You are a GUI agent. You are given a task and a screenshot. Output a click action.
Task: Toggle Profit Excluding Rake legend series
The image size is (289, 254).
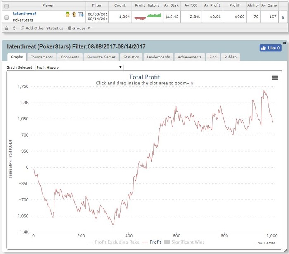(x=114, y=242)
